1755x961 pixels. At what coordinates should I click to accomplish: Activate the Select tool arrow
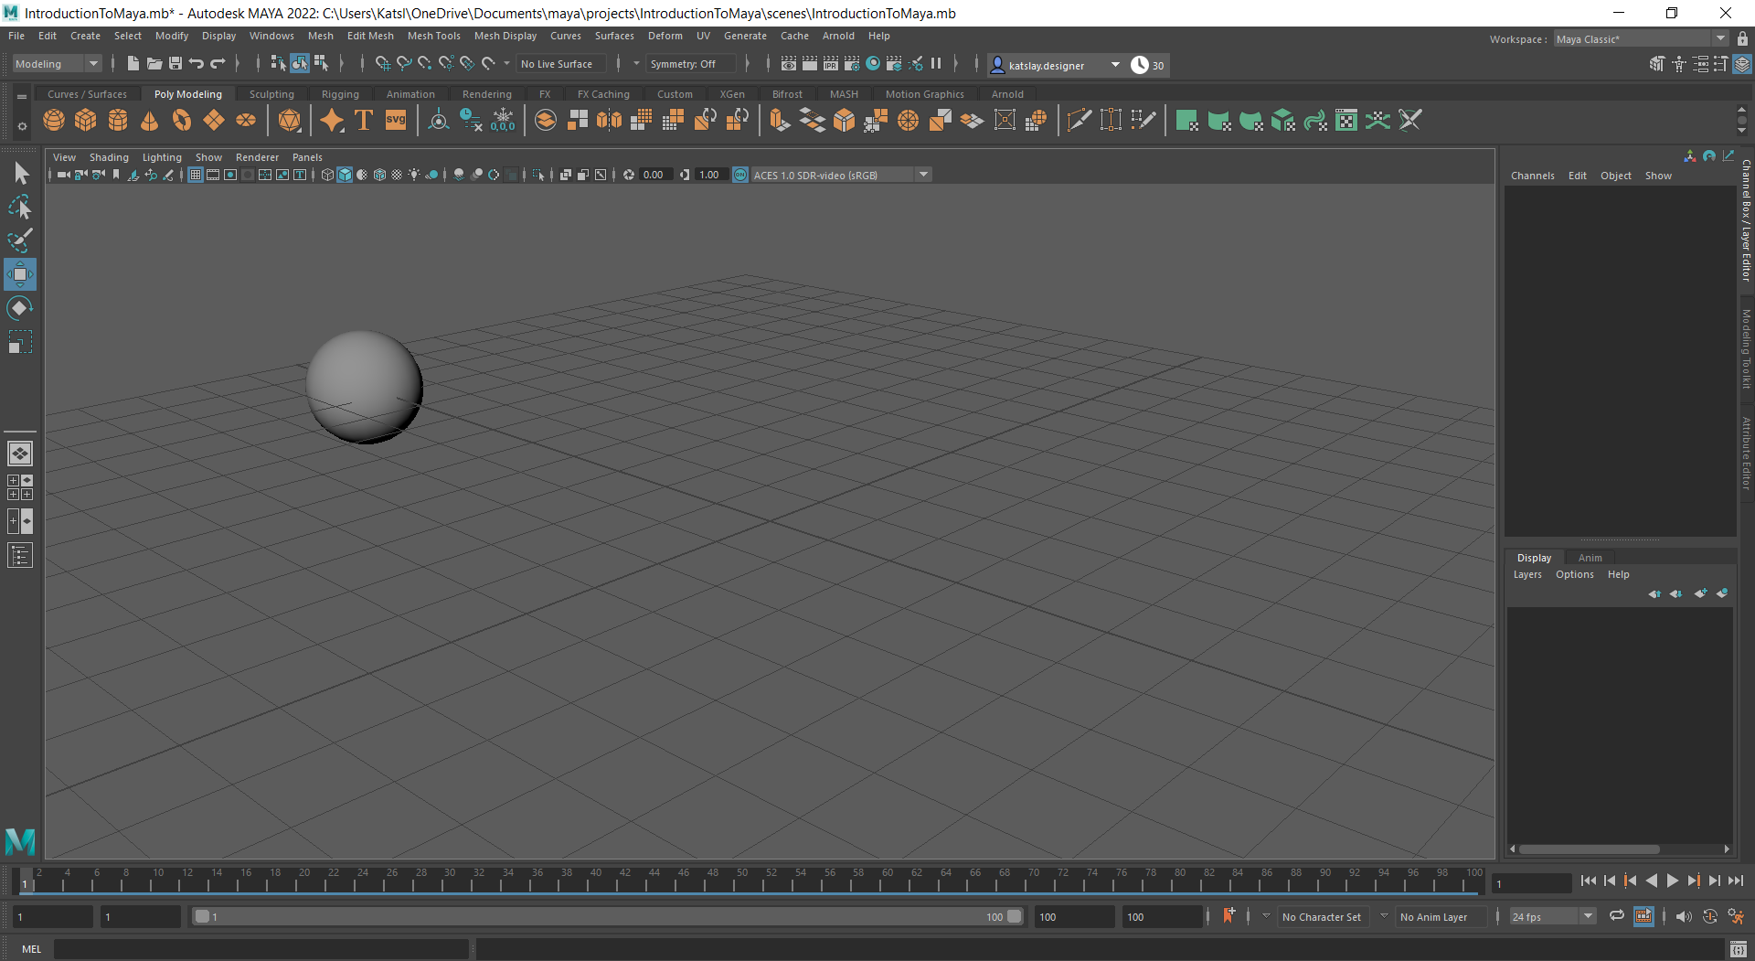coord(21,173)
